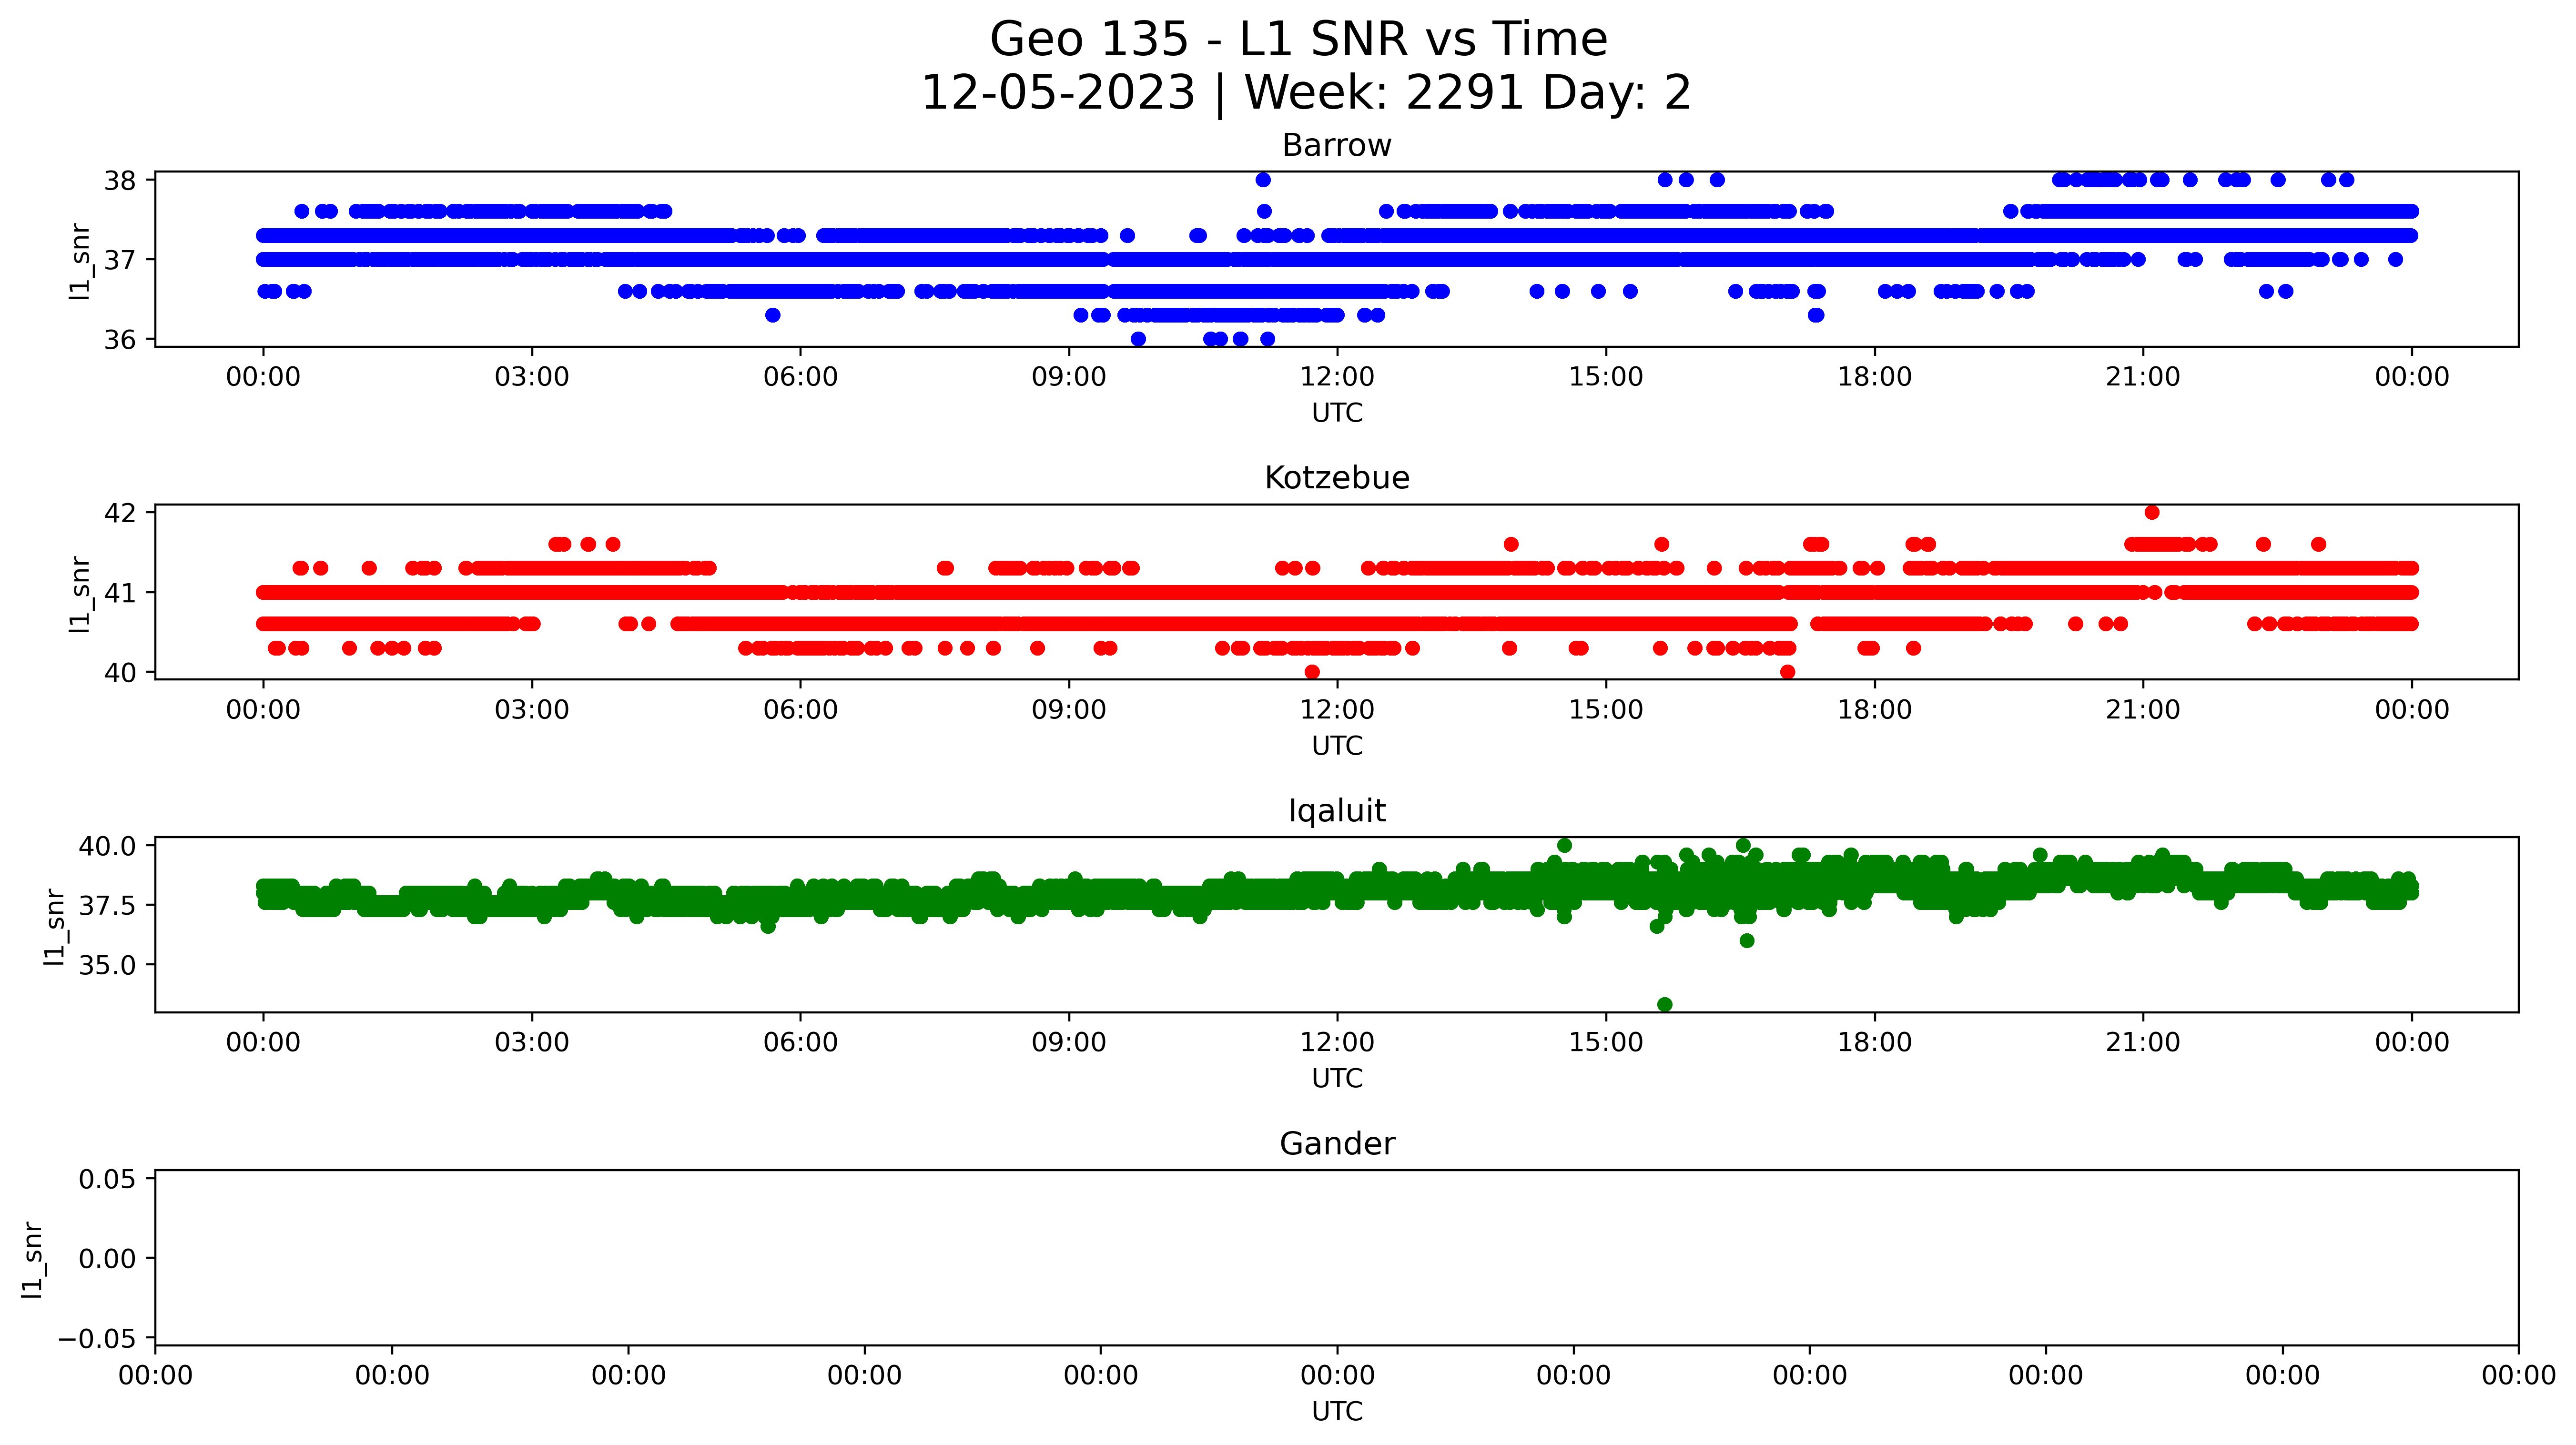Click the "40.0" y-tick on the Iqaluit plot
The image size is (2576, 1445).
click(107, 847)
